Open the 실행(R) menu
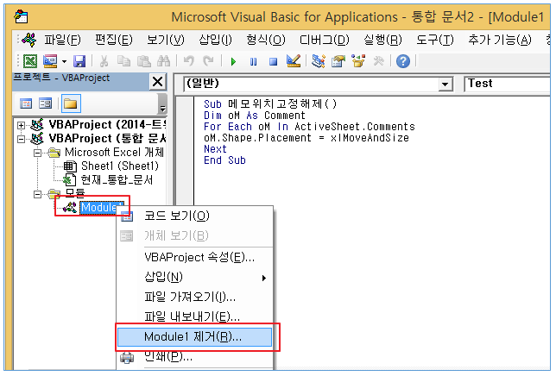Screen dimensions: 556x376 point(383,40)
